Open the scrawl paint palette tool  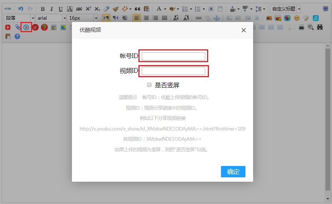click(x=306, y=18)
